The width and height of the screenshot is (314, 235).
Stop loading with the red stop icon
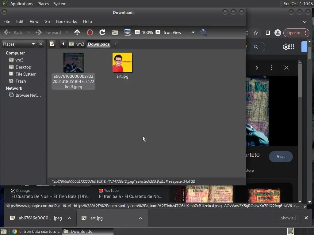(x=90, y=32)
